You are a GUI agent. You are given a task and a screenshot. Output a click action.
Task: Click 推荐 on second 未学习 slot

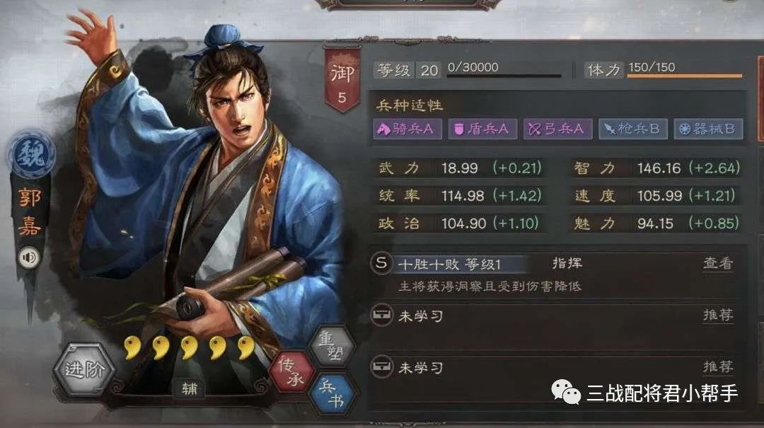pyautogui.click(x=718, y=366)
